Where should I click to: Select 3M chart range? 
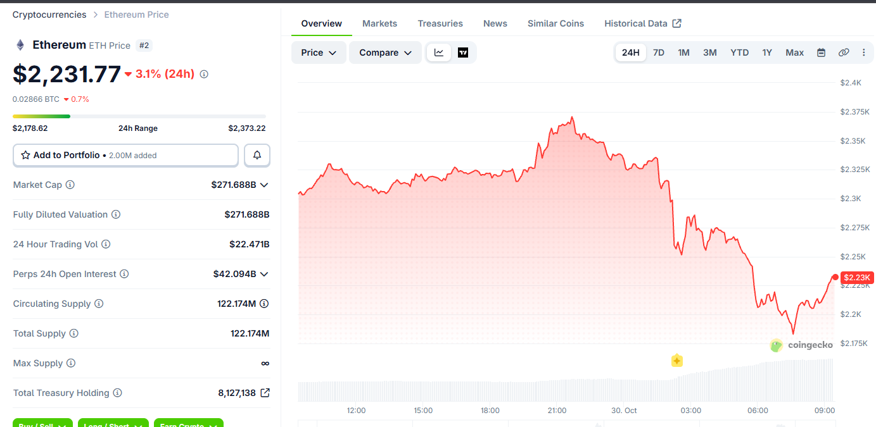click(x=710, y=53)
